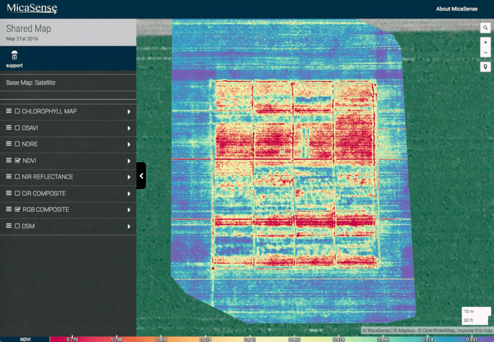Enable the CHLOROPHYLL MAP layer checkbox
This screenshot has width=494, height=342.
[17, 111]
